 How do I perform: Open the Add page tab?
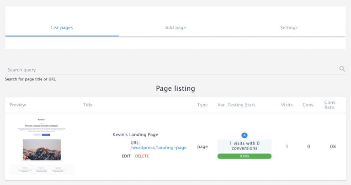pos(175,28)
